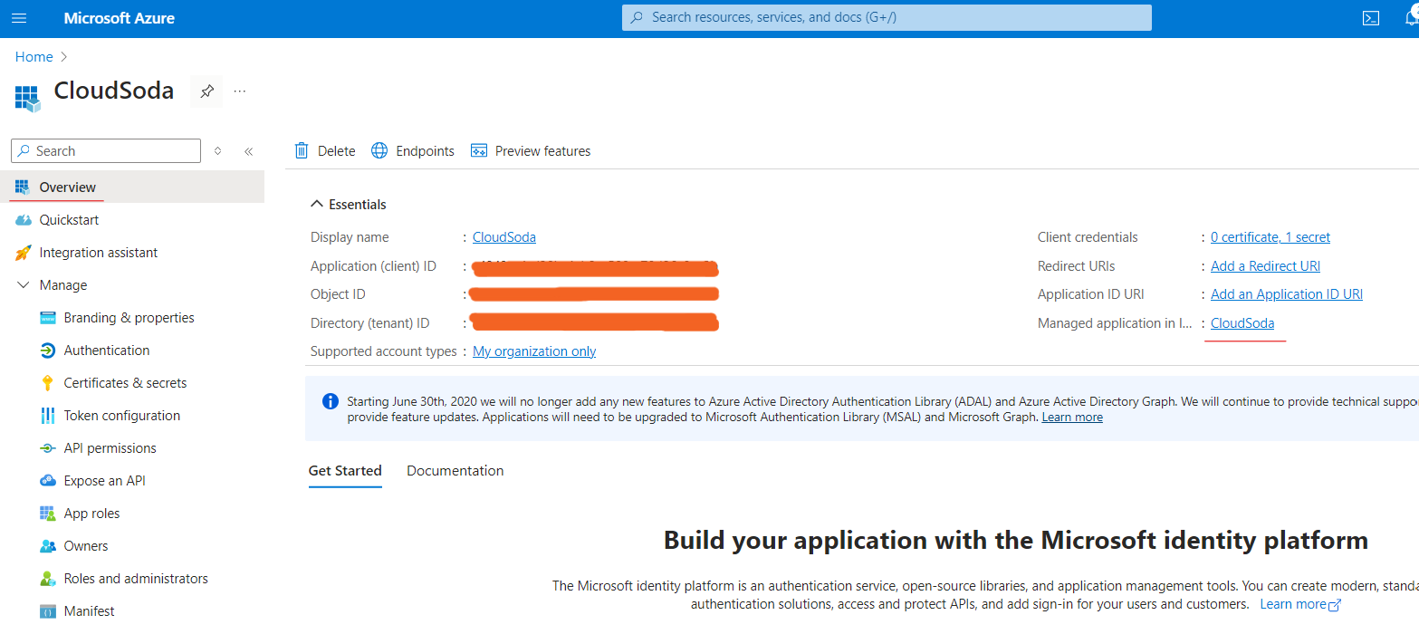This screenshot has height=634, width=1419.
Task: Click Add a Redirect URI
Action: (1265, 266)
